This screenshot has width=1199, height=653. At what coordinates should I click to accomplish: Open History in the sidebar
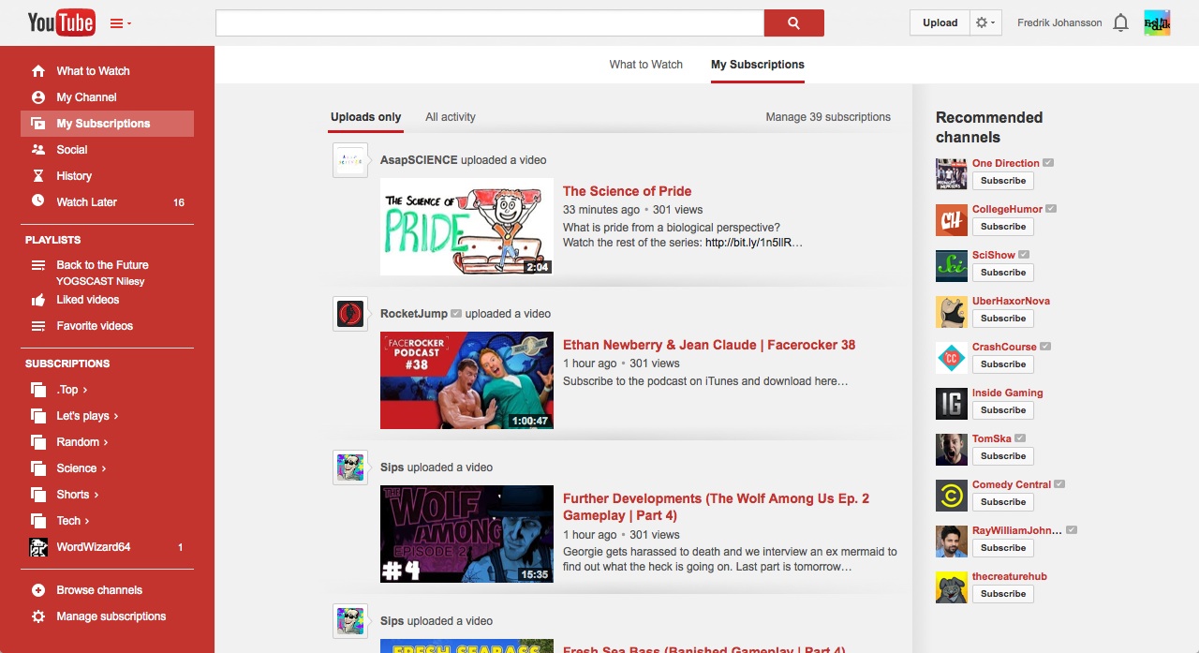click(107, 176)
